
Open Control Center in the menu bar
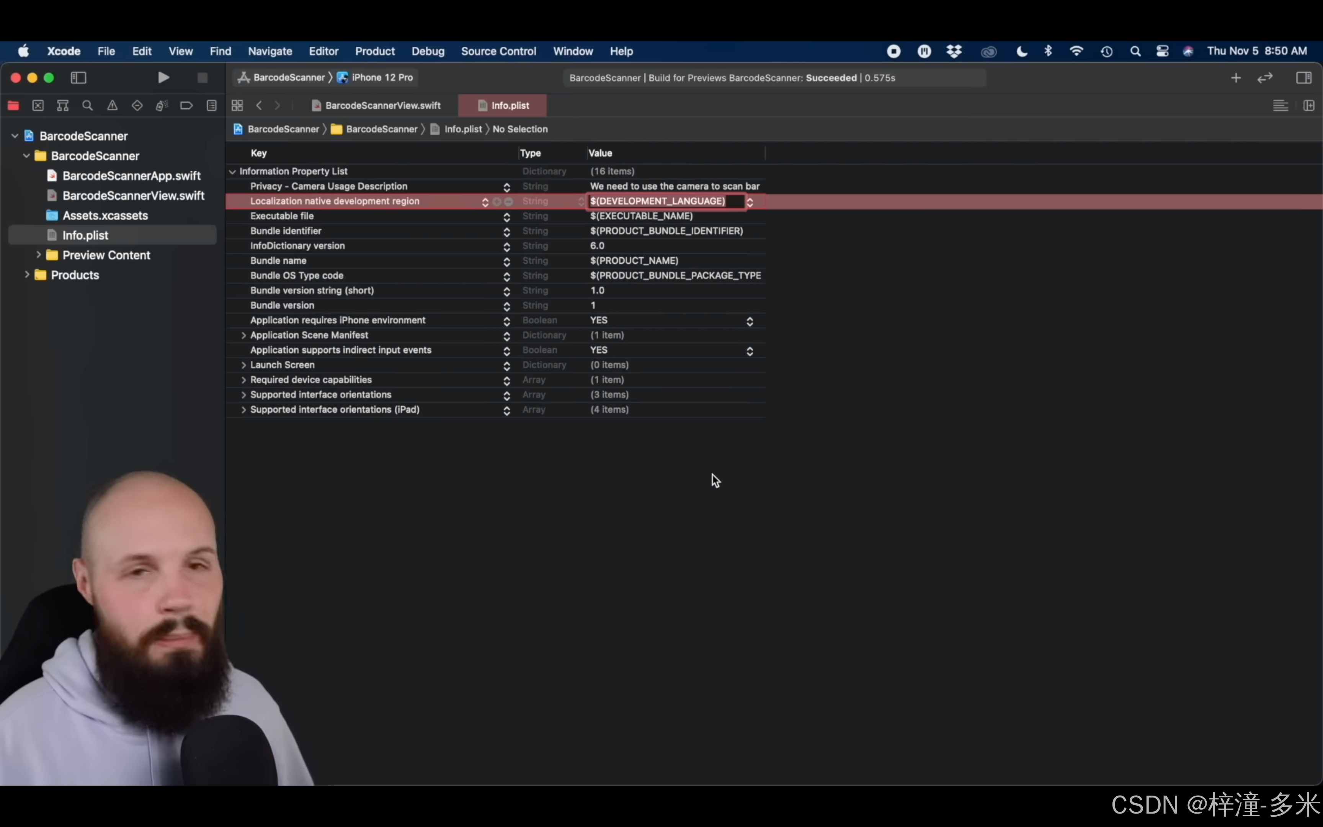tap(1162, 51)
